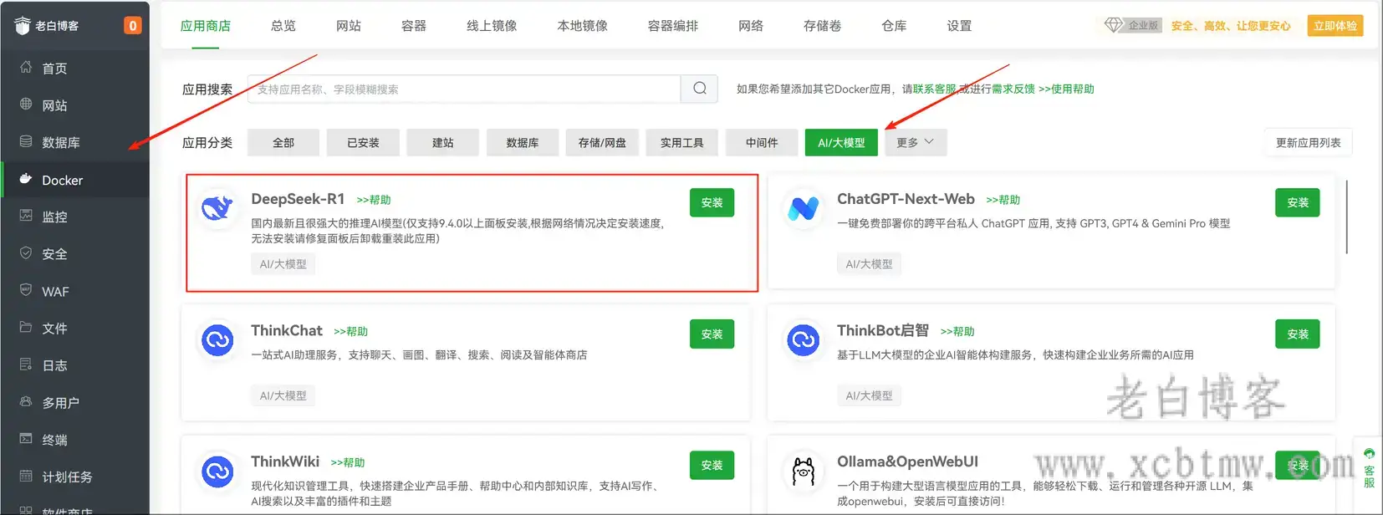Click the Docker whale icon in sidebar
Screen dimensions: 1383x515
pyautogui.click(x=26, y=179)
